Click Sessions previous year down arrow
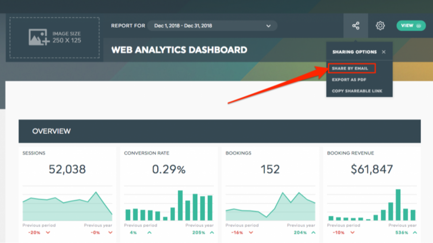Viewport: 433px width, 243px height. point(110,232)
